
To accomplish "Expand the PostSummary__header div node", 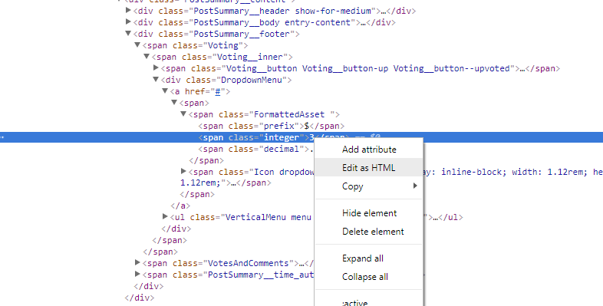I will (128, 11).
